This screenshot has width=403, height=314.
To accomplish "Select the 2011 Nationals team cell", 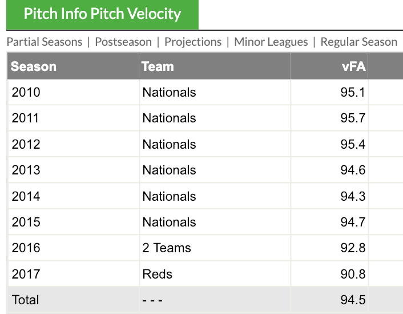I will click(169, 118).
